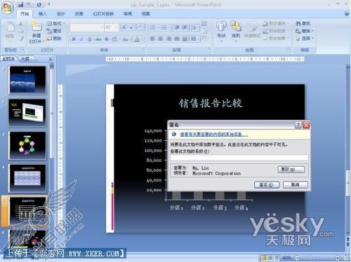Image resolution: width=351 pixels, height=262 pixels.
Task: Open the signing information link
Action: [214, 135]
